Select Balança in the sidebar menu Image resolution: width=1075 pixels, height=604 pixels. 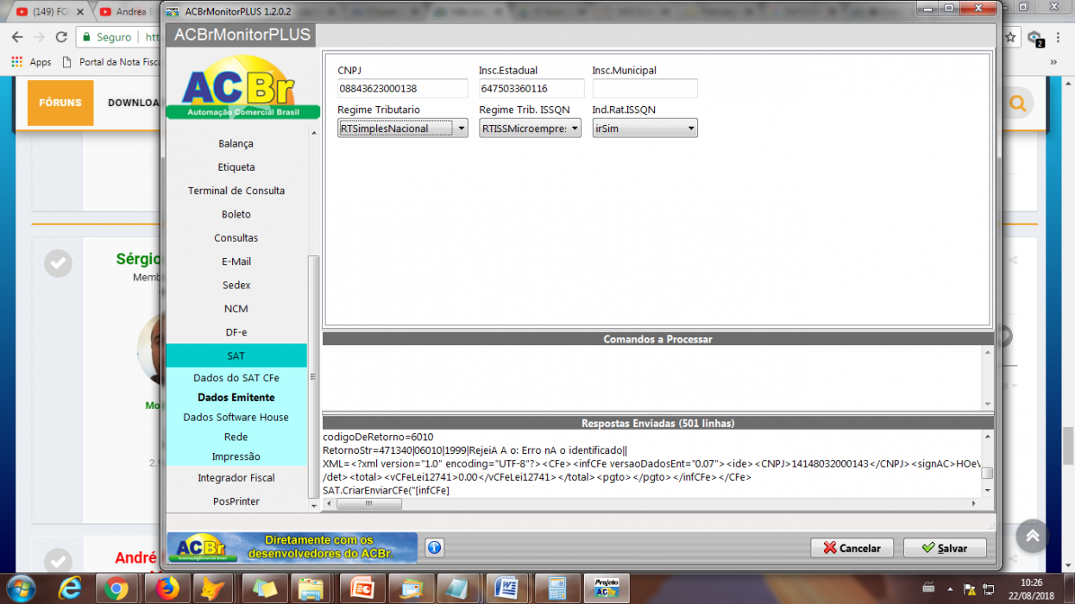tap(236, 144)
